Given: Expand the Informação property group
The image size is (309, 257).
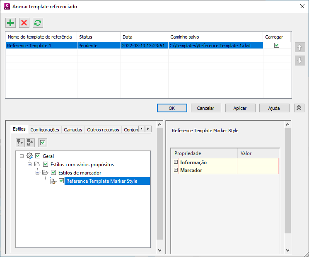Looking at the screenshot, I should click(x=176, y=162).
